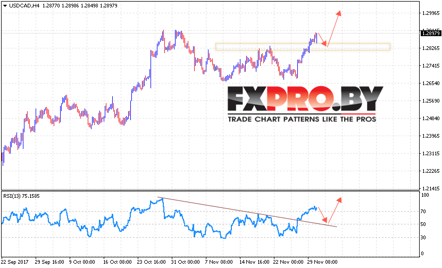Viewport: 442px width, 268px height.
Task: Click price scale label 1.22265
Action: 431,171
